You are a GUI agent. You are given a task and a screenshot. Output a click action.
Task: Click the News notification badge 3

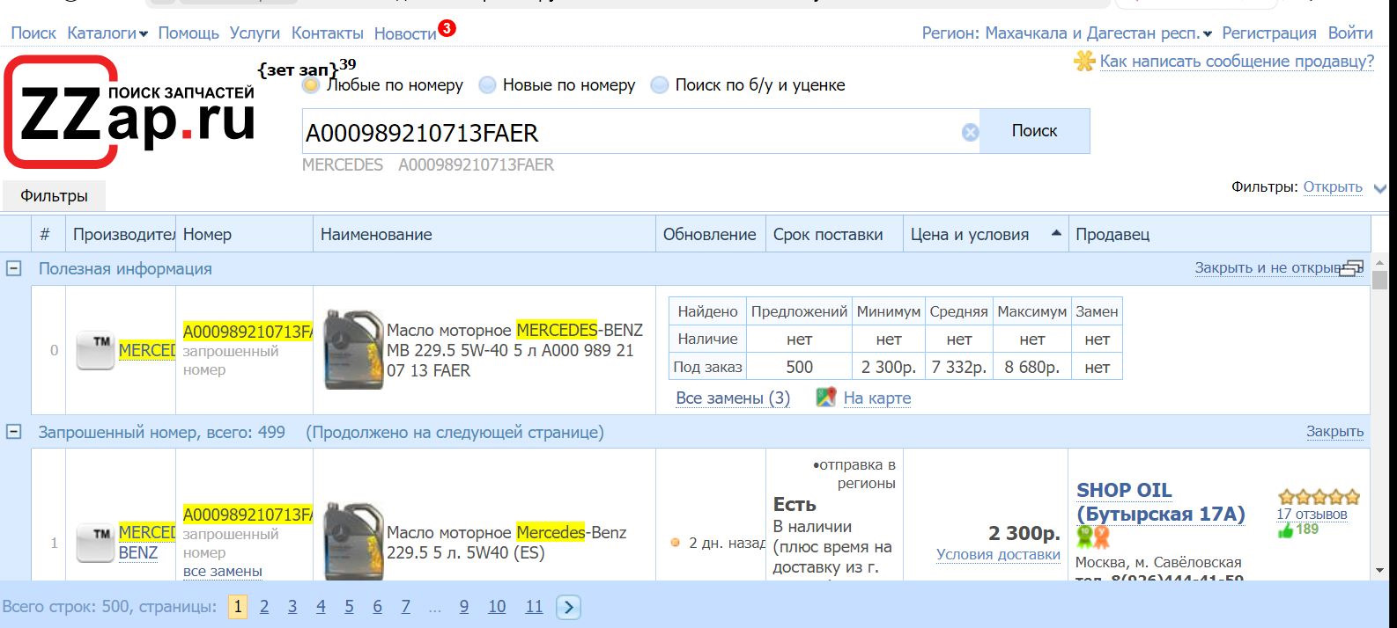pyautogui.click(x=447, y=28)
